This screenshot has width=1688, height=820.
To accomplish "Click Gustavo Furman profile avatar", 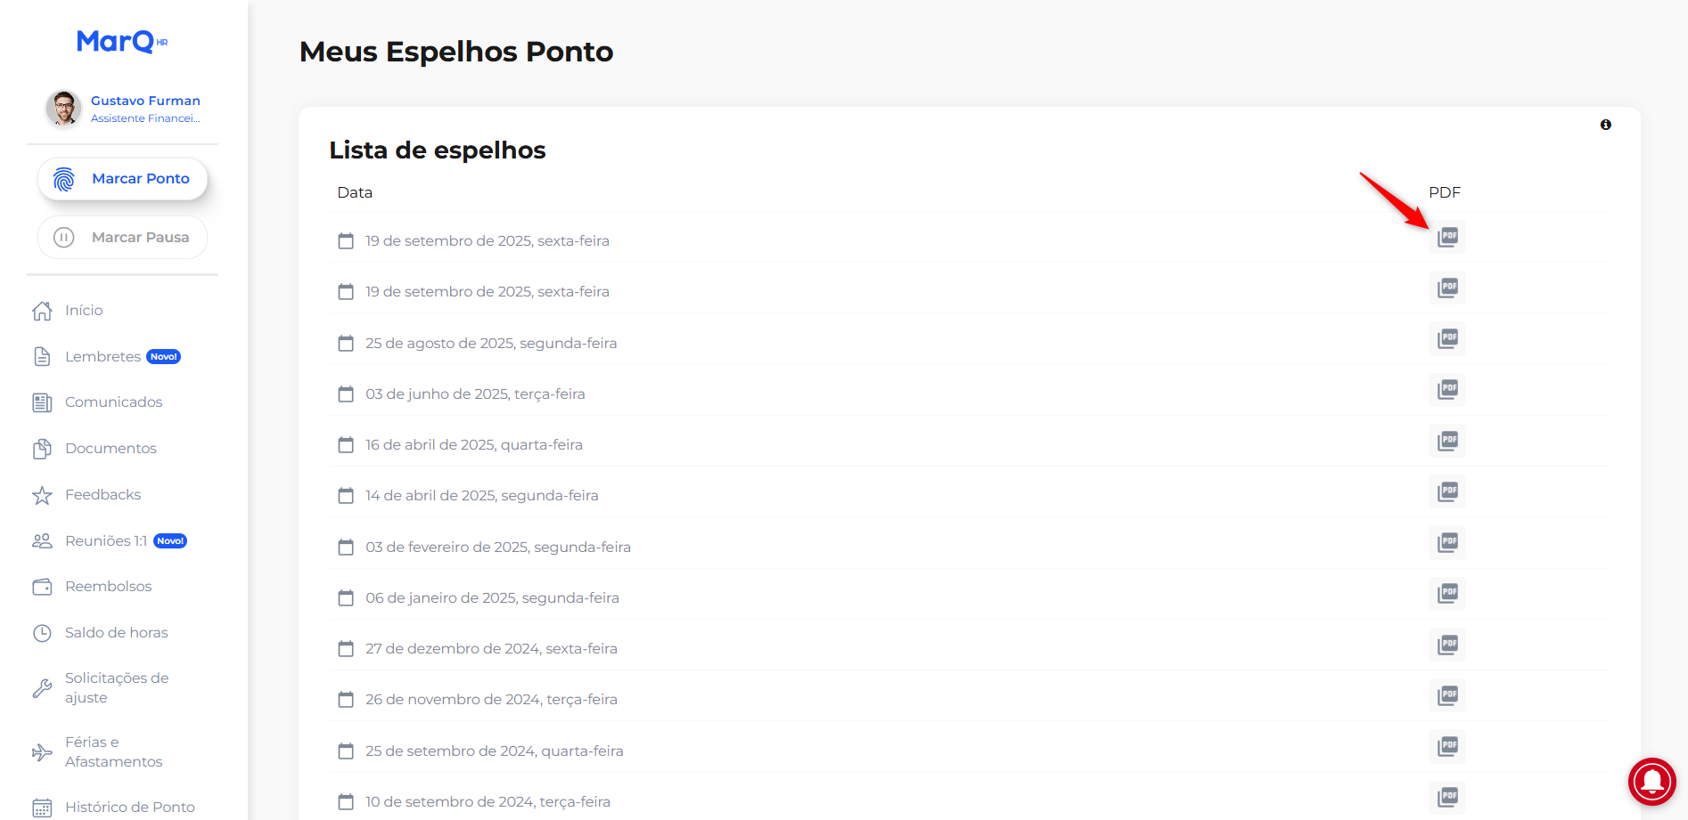I will point(63,109).
